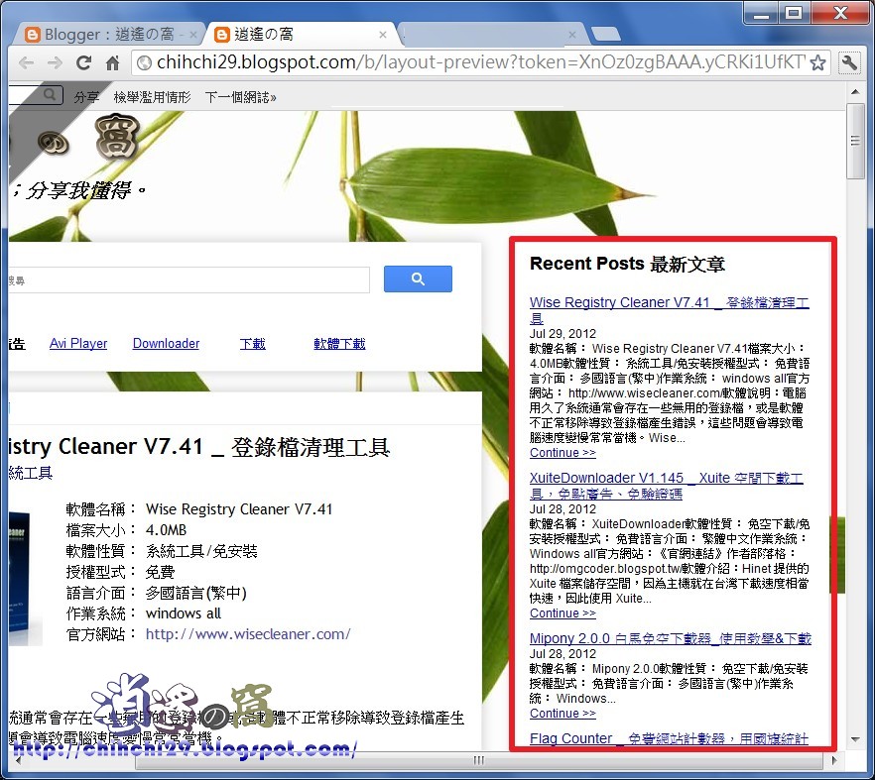Maximize the browser window
The height and width of the screenshot is (780, 875).
tap(794, 14)
